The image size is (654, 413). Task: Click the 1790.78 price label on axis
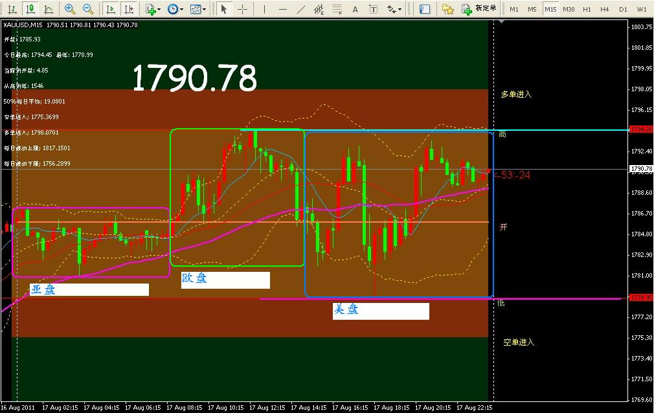click(x=640, y=169)
